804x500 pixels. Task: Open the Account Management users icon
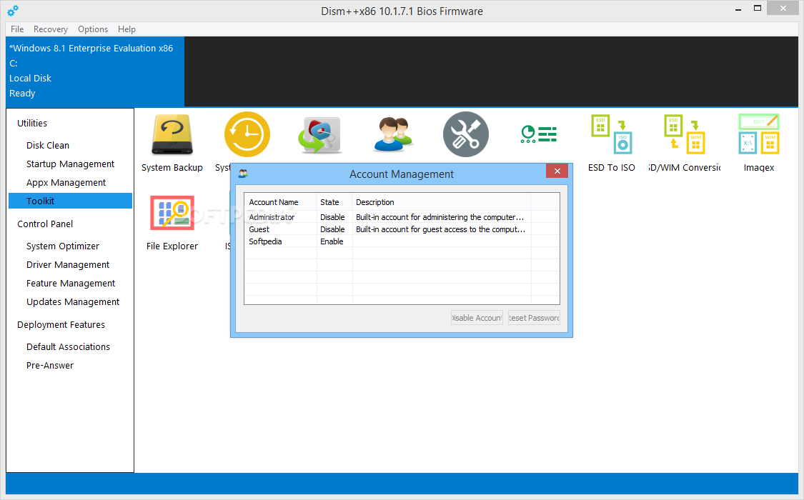tap(393, 135)
